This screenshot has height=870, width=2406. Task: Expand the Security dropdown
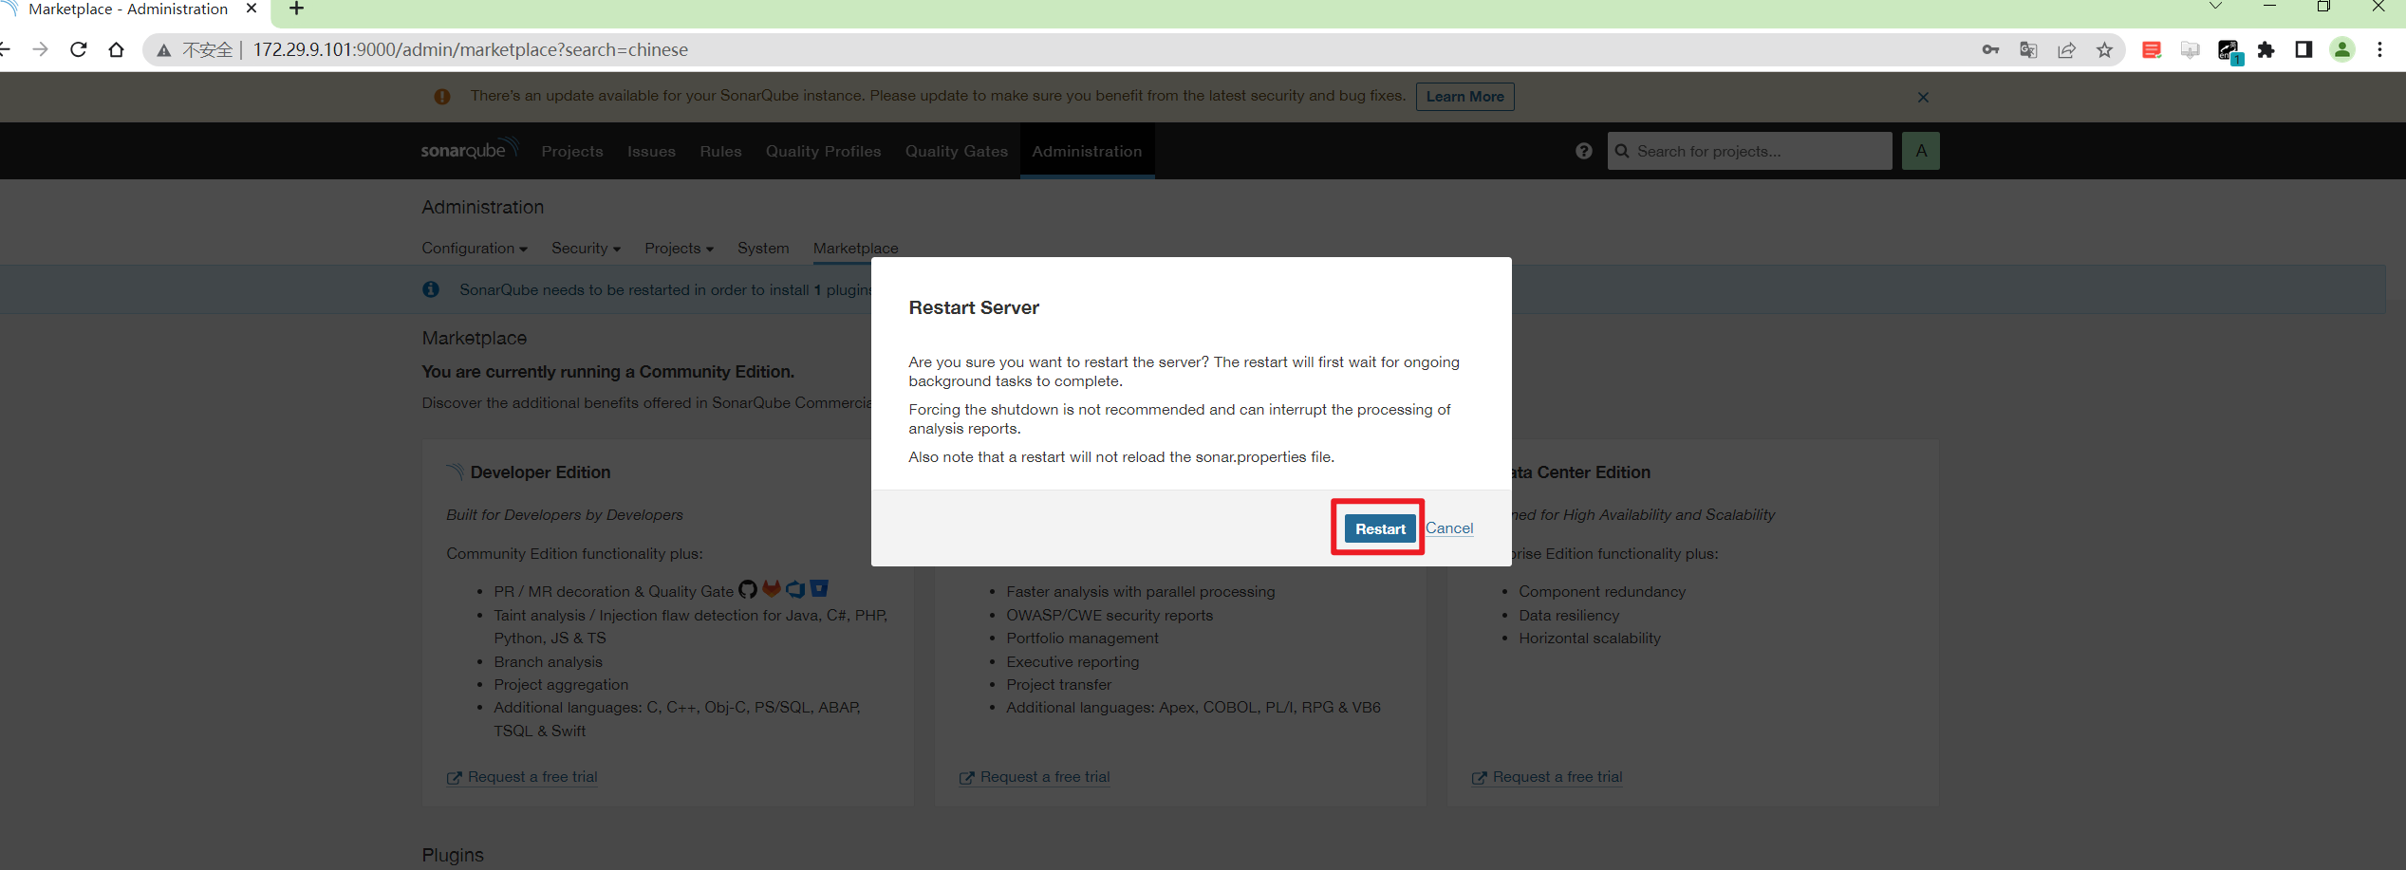tap(586, 249)
